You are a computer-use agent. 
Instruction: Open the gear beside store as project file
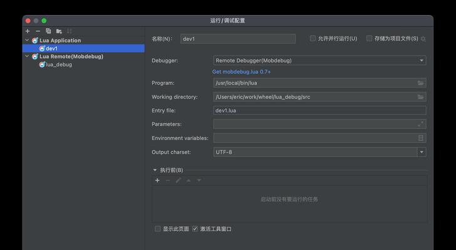pos(423,39)
